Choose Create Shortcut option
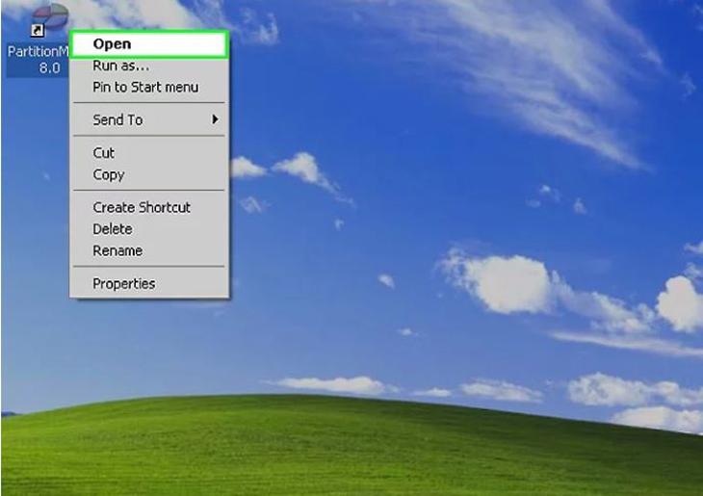Screen dimensions: 703x496 point(149,207)
